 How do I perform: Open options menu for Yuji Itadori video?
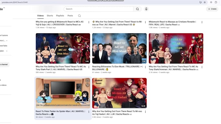click(x=145, y=112)
